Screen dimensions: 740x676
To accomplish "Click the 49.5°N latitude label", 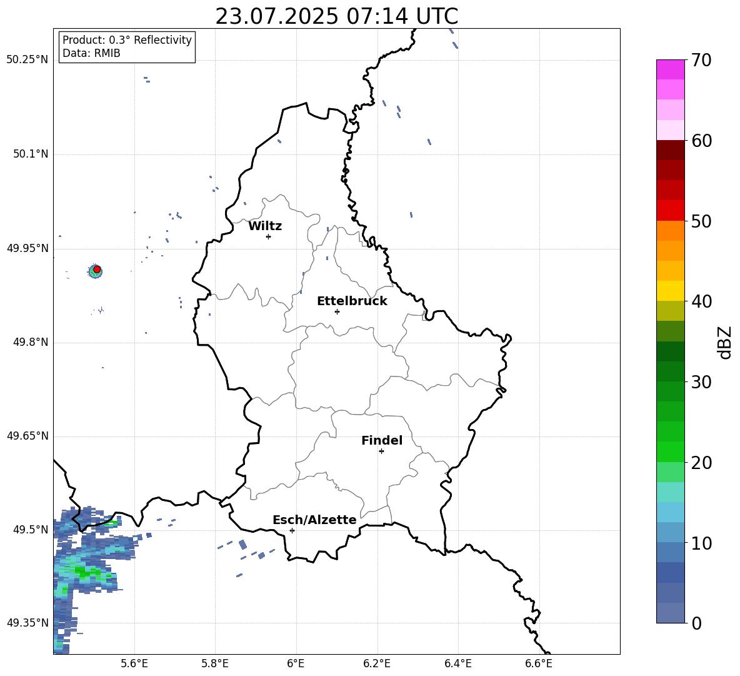I will (x=31, y=530).
